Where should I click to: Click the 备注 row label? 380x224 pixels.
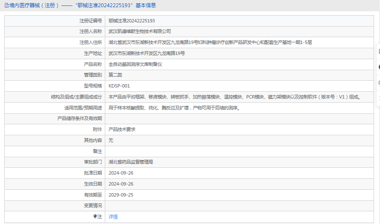pos(97,151)
